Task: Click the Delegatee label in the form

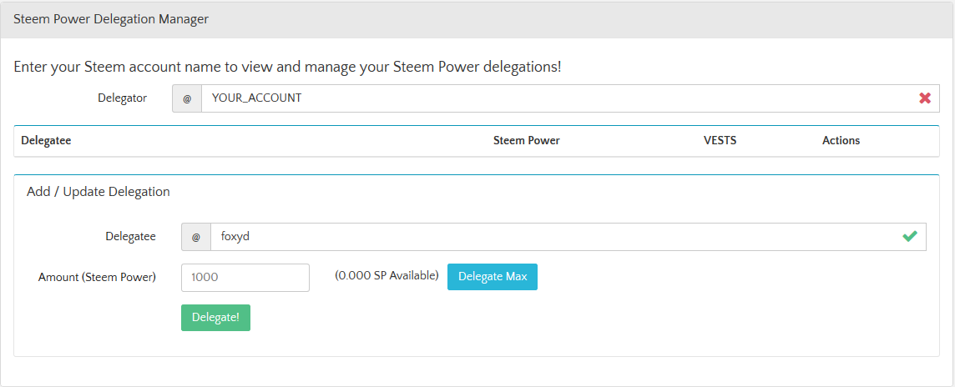Action: click(131, 237)
